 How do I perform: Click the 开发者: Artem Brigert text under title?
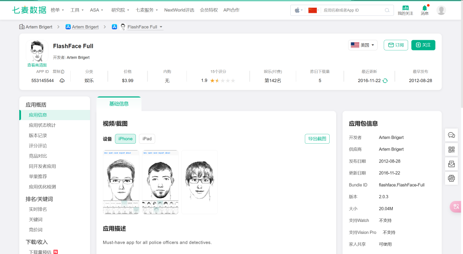[71, 57]
